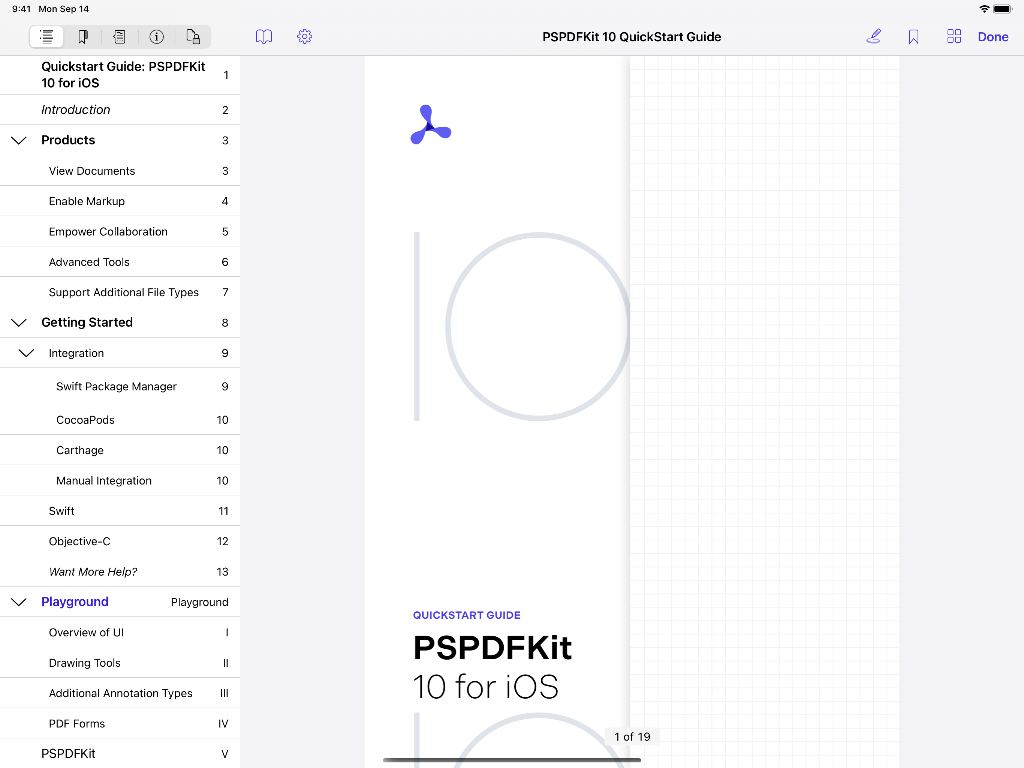Open the Bookmarks list tab
The height and width of the screenshot is (768, 1024).
[83, 37]
